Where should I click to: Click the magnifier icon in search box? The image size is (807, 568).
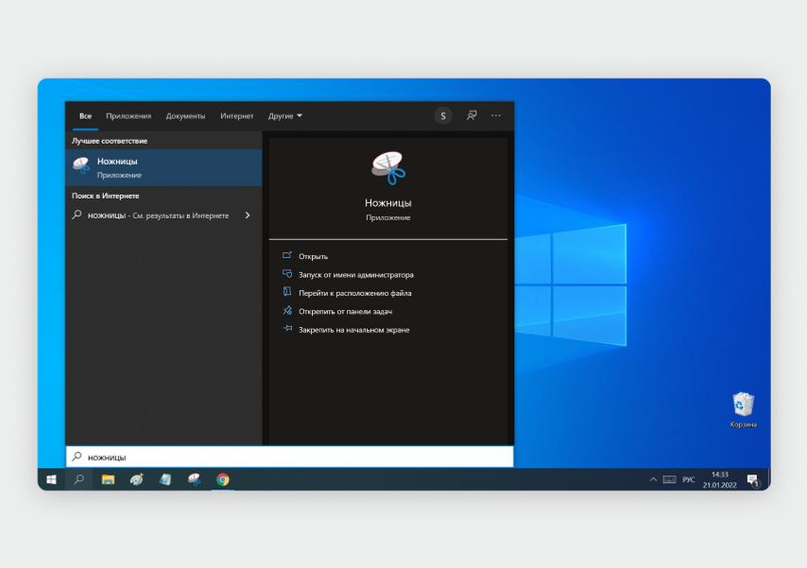coord(77,456)
